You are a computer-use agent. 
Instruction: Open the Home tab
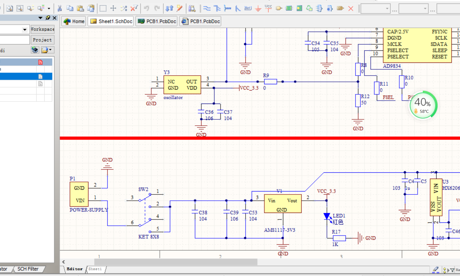pos(74,21)
